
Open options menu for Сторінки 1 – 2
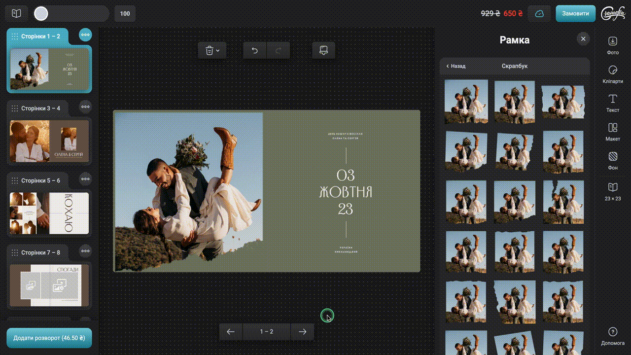click(x=85, y=35)
